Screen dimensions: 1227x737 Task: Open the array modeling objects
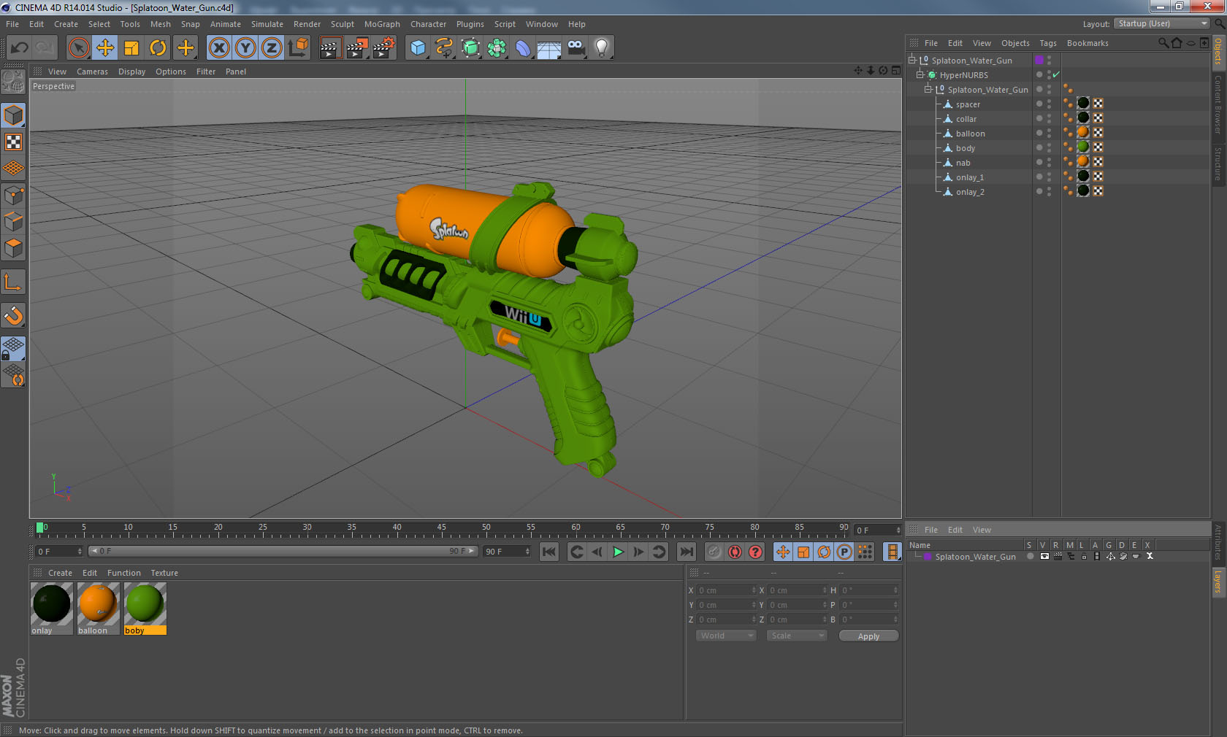click(497, 48)
